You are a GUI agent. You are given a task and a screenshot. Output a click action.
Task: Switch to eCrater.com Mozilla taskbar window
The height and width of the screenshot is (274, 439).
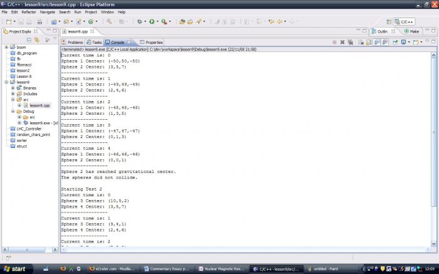112,269
